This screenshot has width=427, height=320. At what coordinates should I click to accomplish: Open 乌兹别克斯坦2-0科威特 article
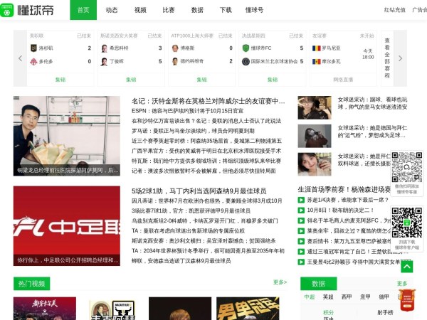point(205,220)
